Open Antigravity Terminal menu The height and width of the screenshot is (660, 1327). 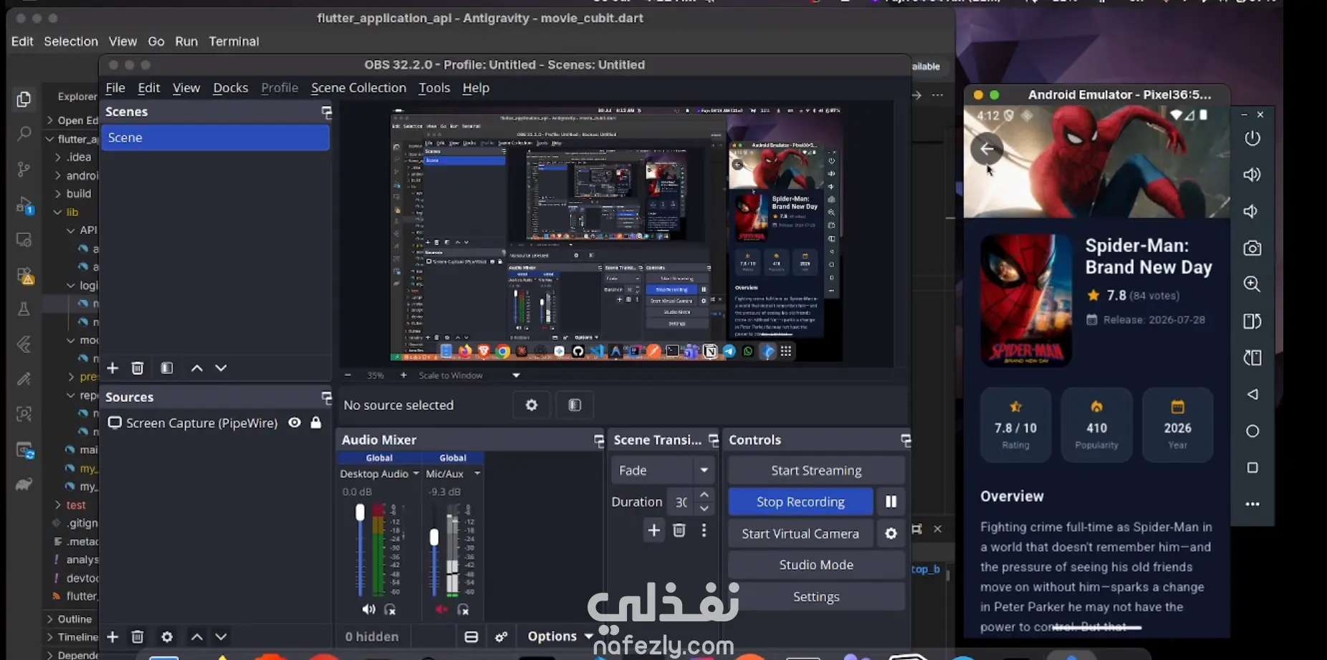point(234,42)
